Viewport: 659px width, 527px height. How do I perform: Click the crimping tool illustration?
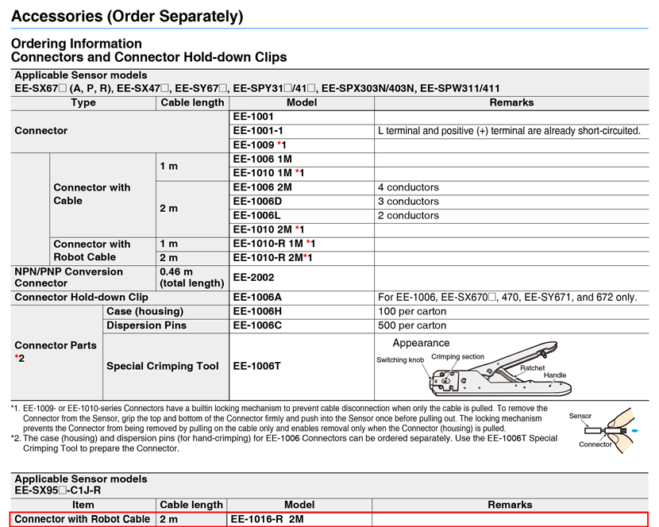500,370
